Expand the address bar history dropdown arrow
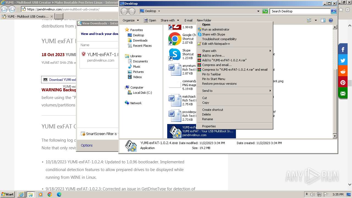The image size is (352, 198). [258, 11]
